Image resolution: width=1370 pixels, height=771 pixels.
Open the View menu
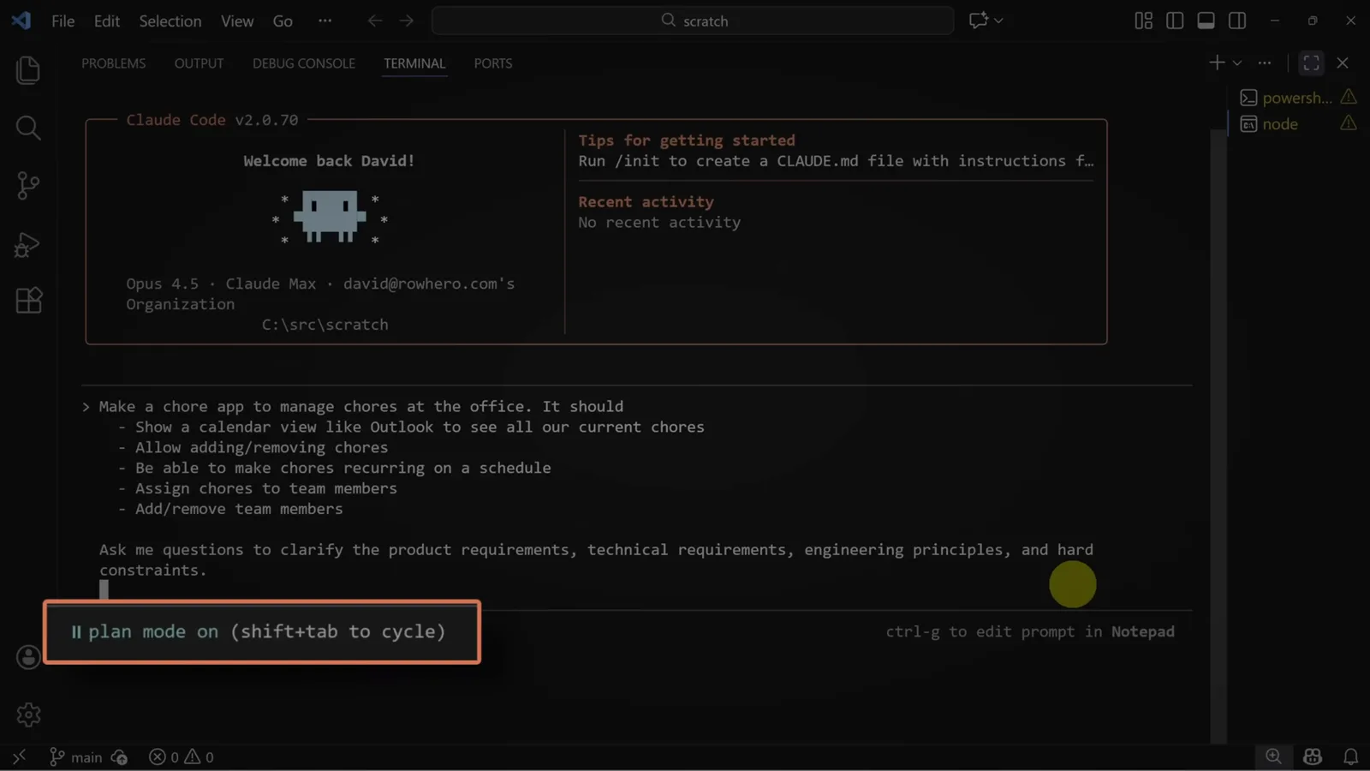click(x=237, y=21)
